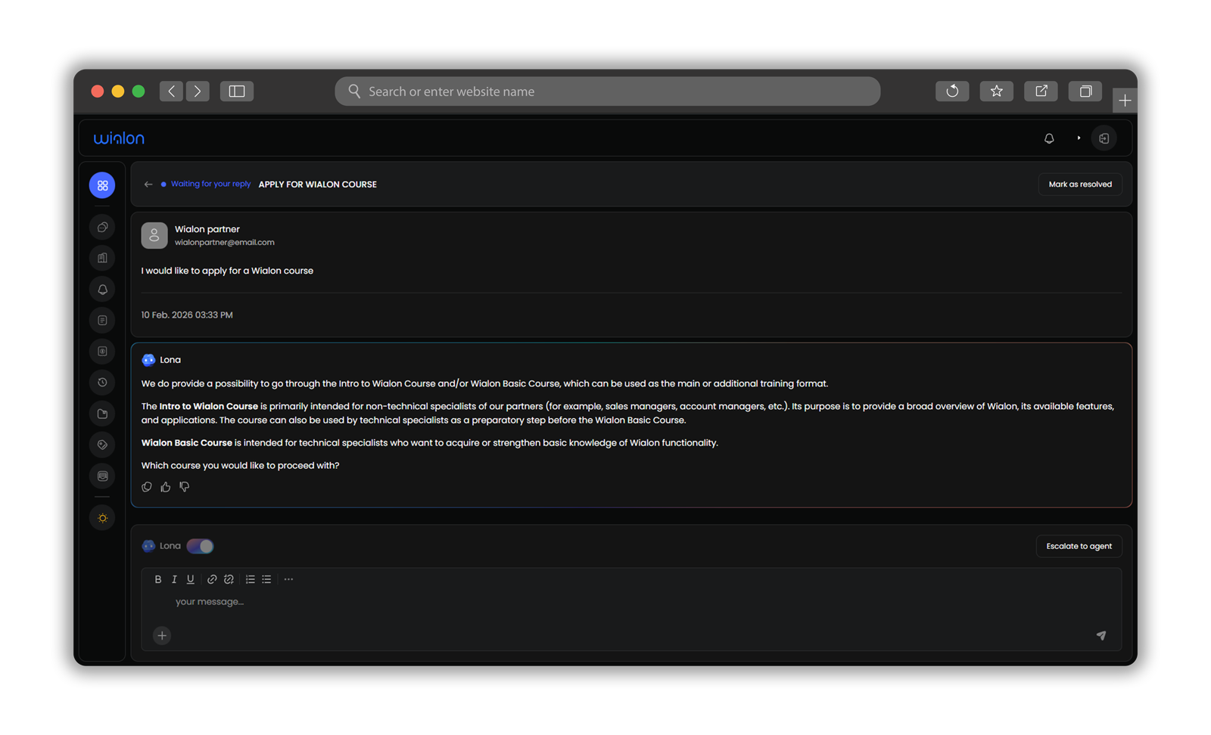The height and width of the screenshot is (735, 1211).
Task: Click Mark as resolved button
Action: pos(1079,185)
